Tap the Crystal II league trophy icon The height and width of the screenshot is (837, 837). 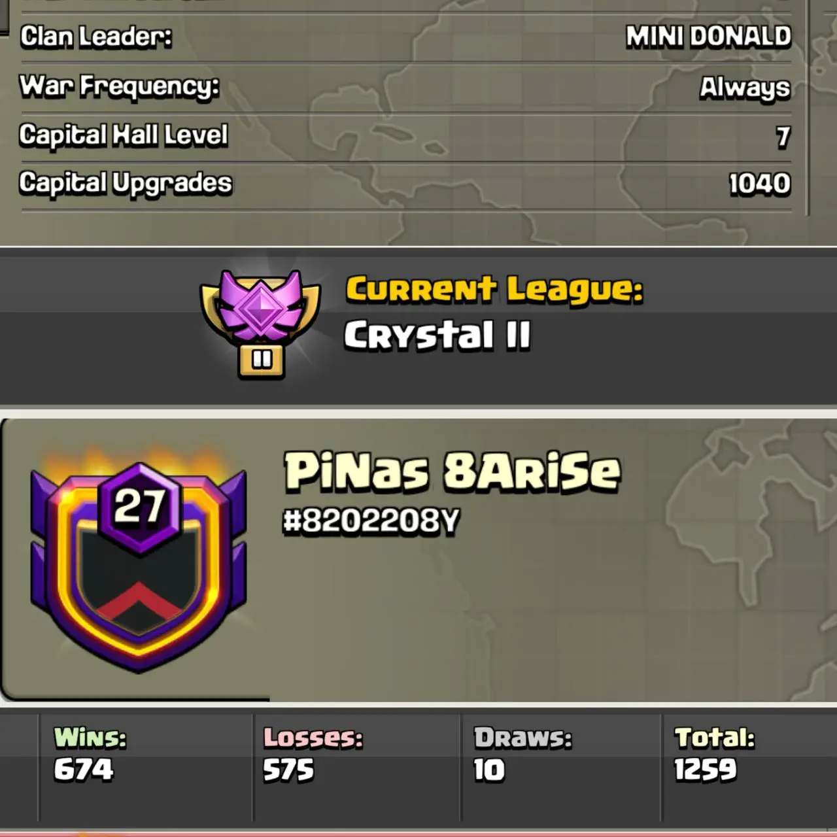(260, 324)
